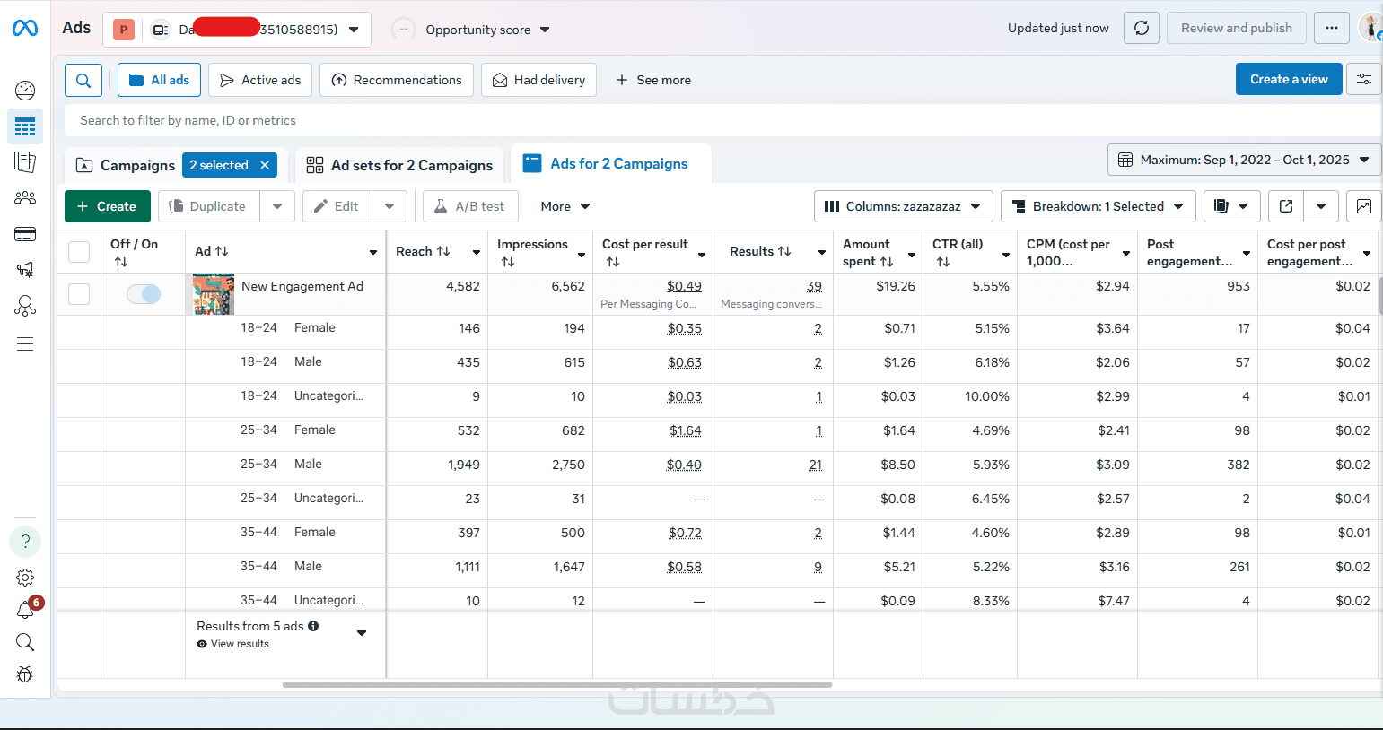Click the export table icon
1383x730 pixels.
1286,206
